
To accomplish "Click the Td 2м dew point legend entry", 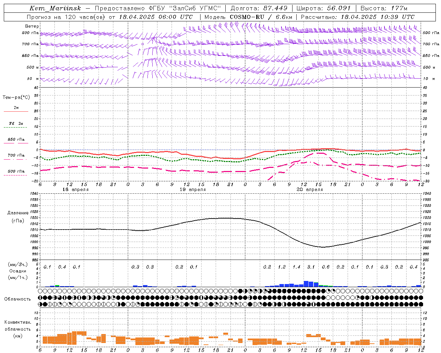I will (16, 123).
